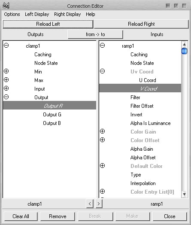Collapse the Uv Coord attribute group

(103, 71)
